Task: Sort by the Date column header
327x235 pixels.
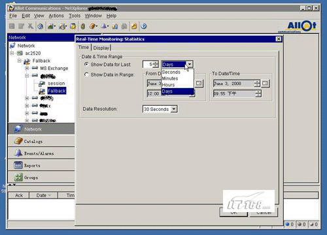Action: [x=43, y=195]
